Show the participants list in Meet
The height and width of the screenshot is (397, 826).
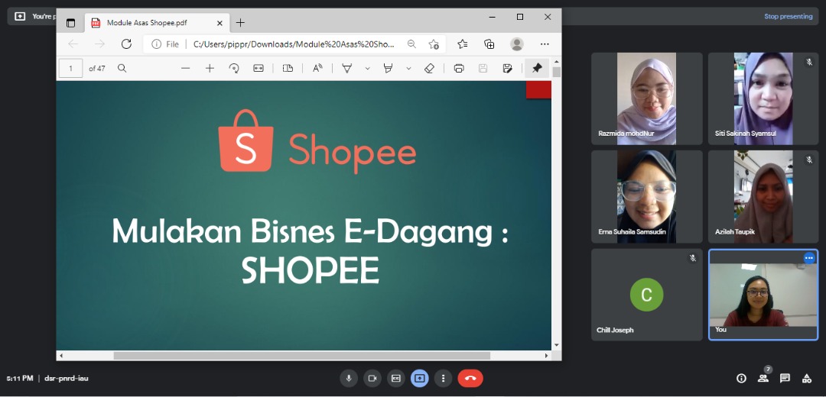[763, 378]
